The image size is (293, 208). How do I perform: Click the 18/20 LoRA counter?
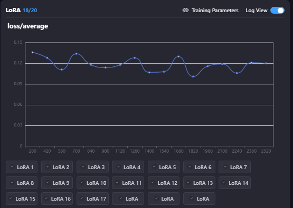click(30, 10)
